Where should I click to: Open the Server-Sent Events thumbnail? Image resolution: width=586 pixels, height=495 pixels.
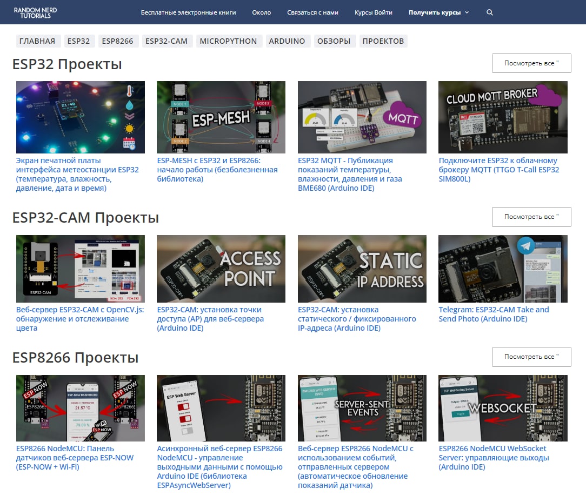(x=362, y=408)
